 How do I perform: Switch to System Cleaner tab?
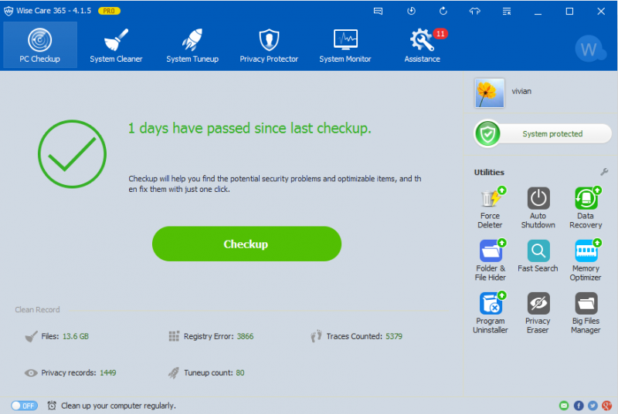coord(116,45)
